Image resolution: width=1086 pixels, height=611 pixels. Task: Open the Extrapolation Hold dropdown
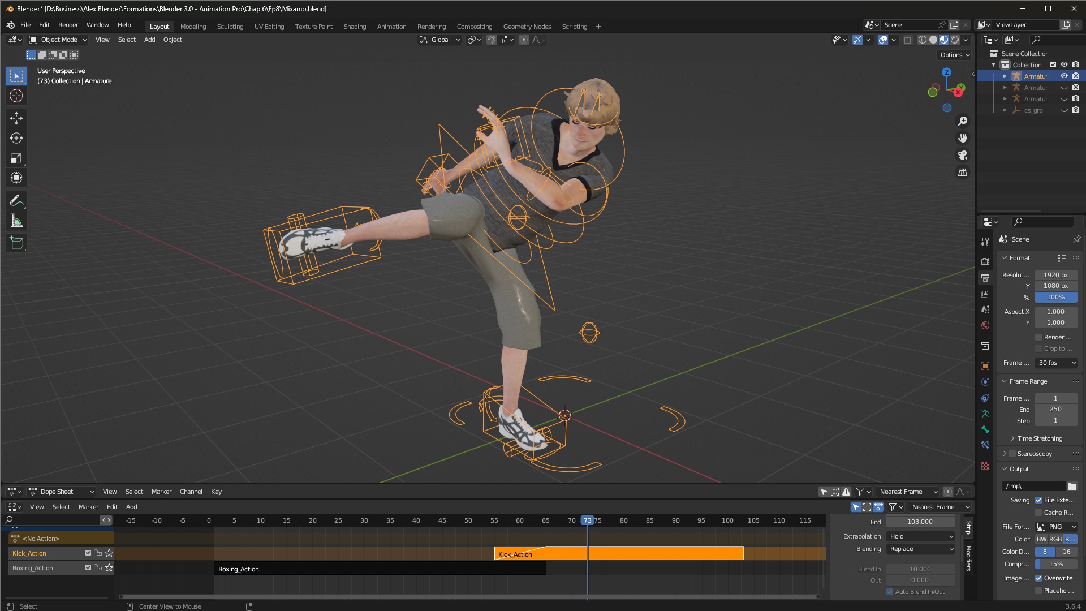[920, 536]
